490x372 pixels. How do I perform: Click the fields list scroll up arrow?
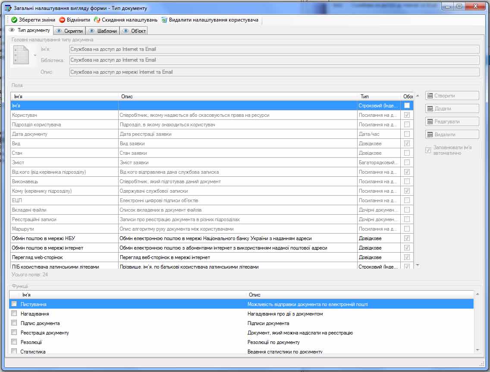tap(418, 96)
